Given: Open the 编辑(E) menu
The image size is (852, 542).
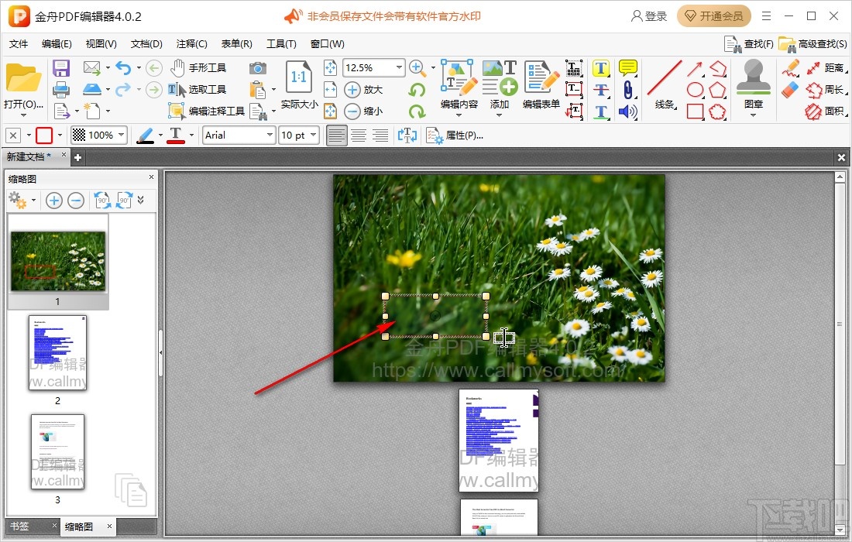Looking at the screenshot, I should [x=57, y=44].
